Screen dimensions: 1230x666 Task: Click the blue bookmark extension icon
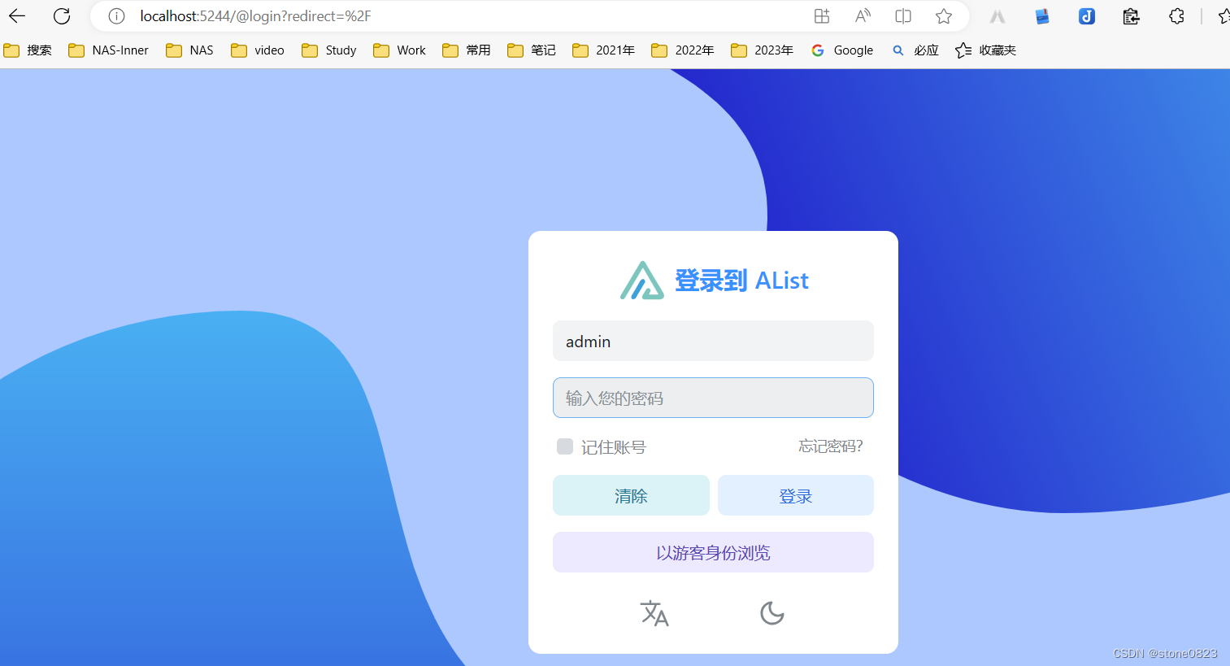tap(1042, 16)
